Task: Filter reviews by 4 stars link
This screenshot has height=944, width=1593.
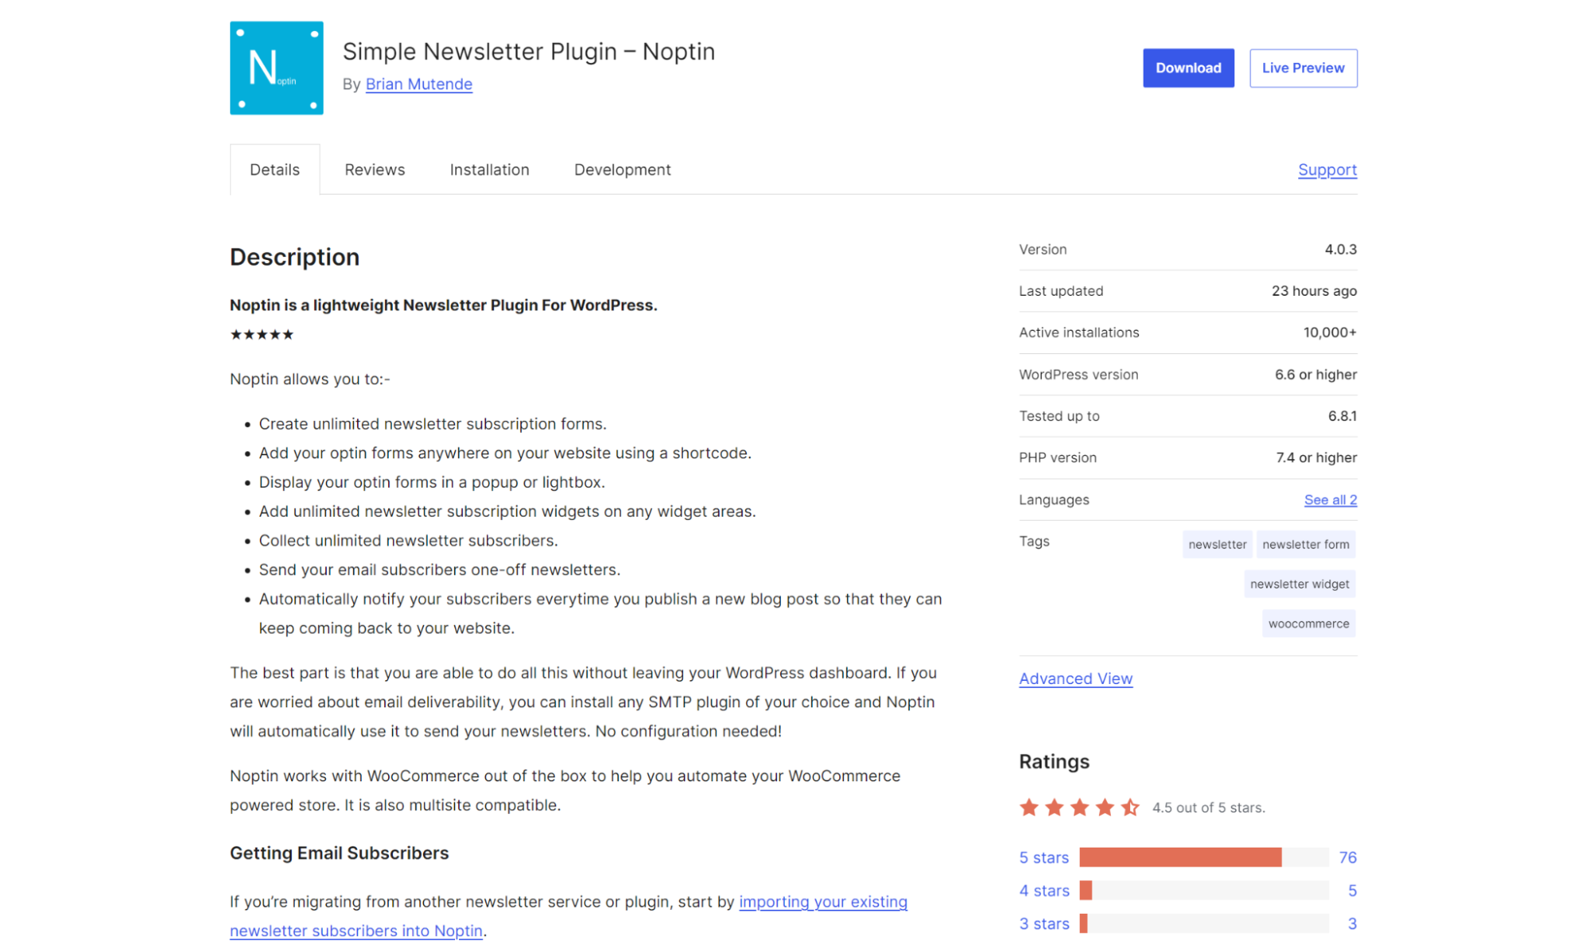Action: pyautogui.click(x=1044, y=891)
